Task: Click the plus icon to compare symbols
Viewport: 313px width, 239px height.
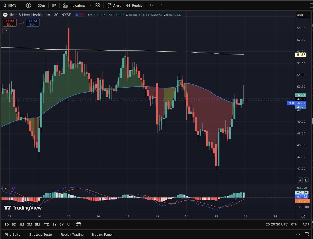Action: click(x=28, y=5)
